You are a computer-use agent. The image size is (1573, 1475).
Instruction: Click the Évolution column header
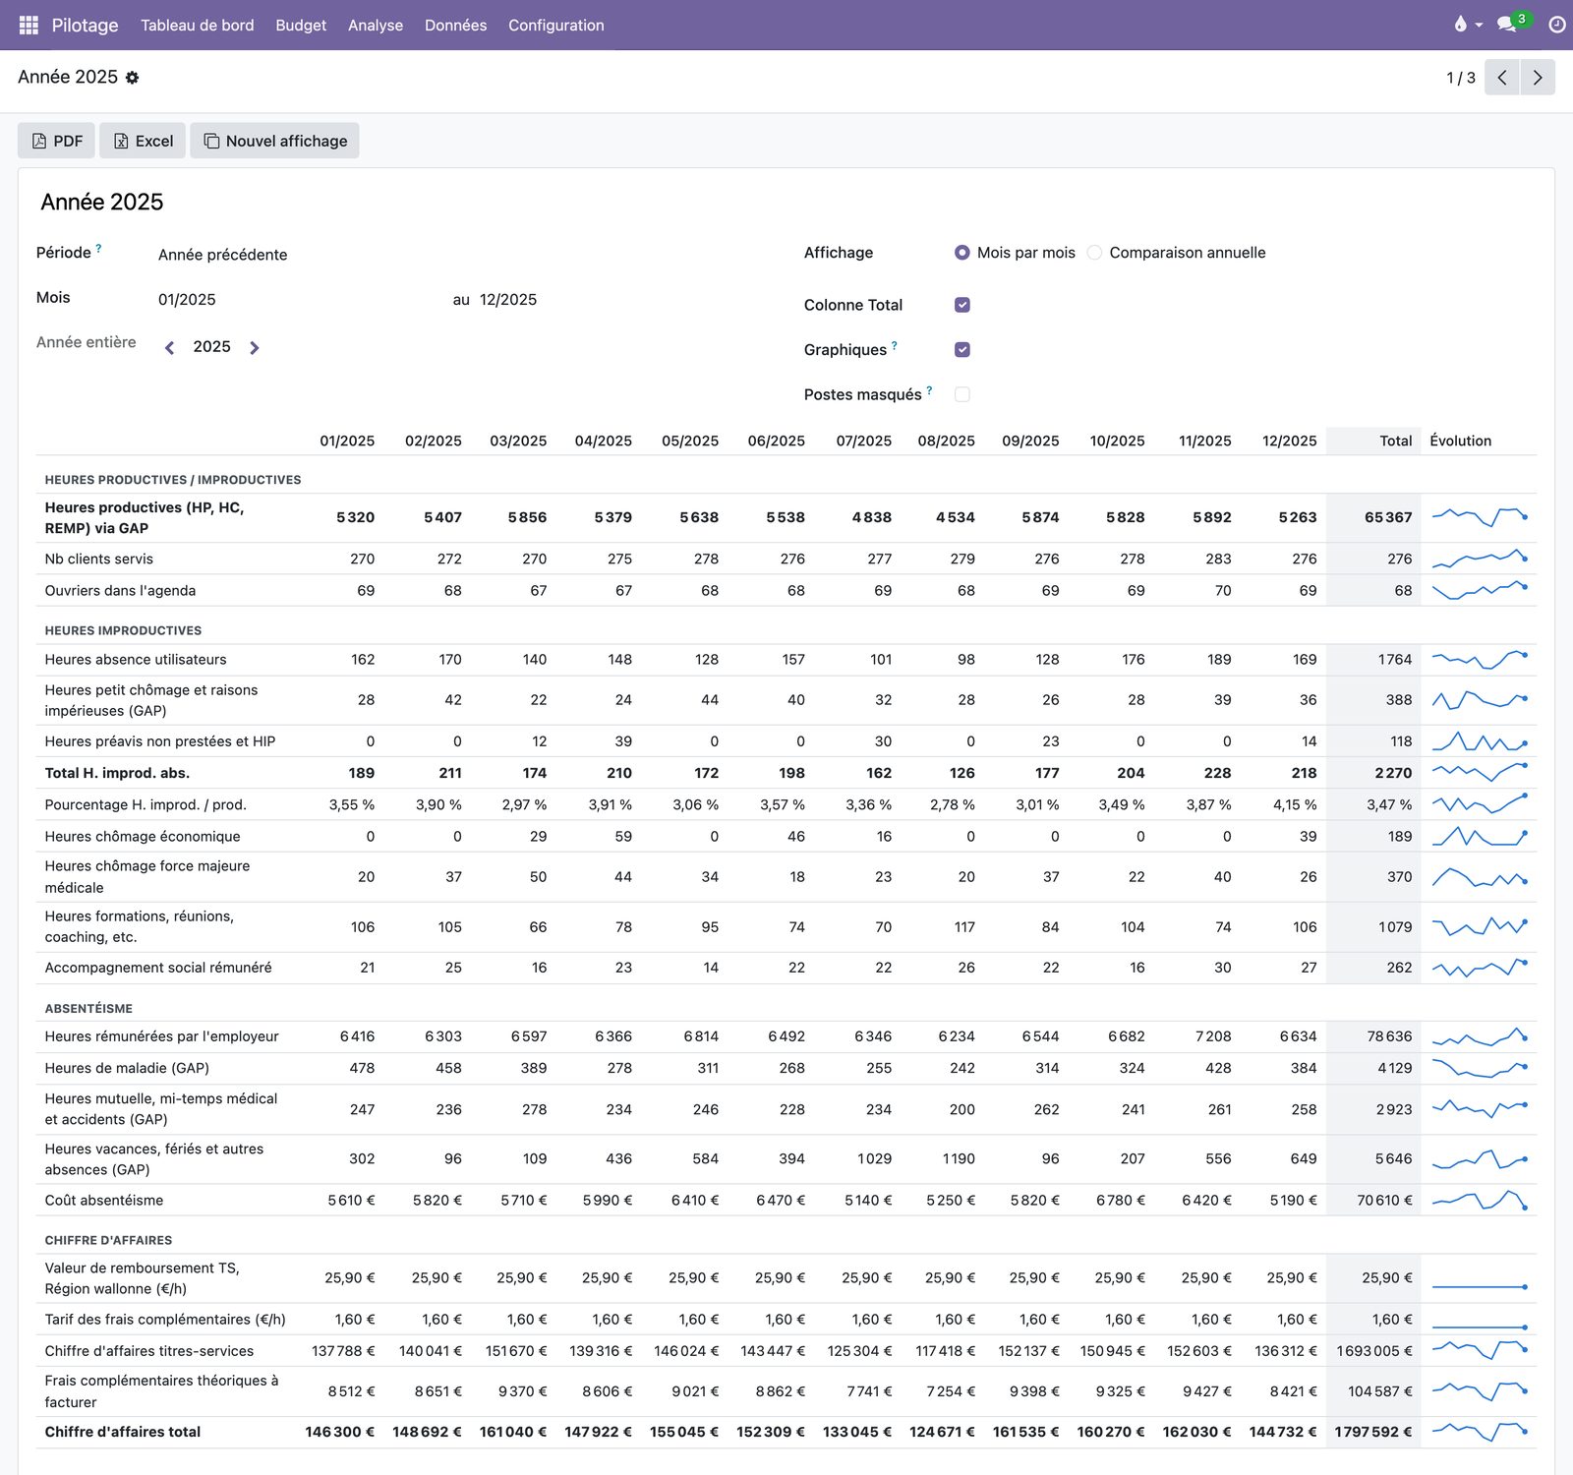(1460, 441)
